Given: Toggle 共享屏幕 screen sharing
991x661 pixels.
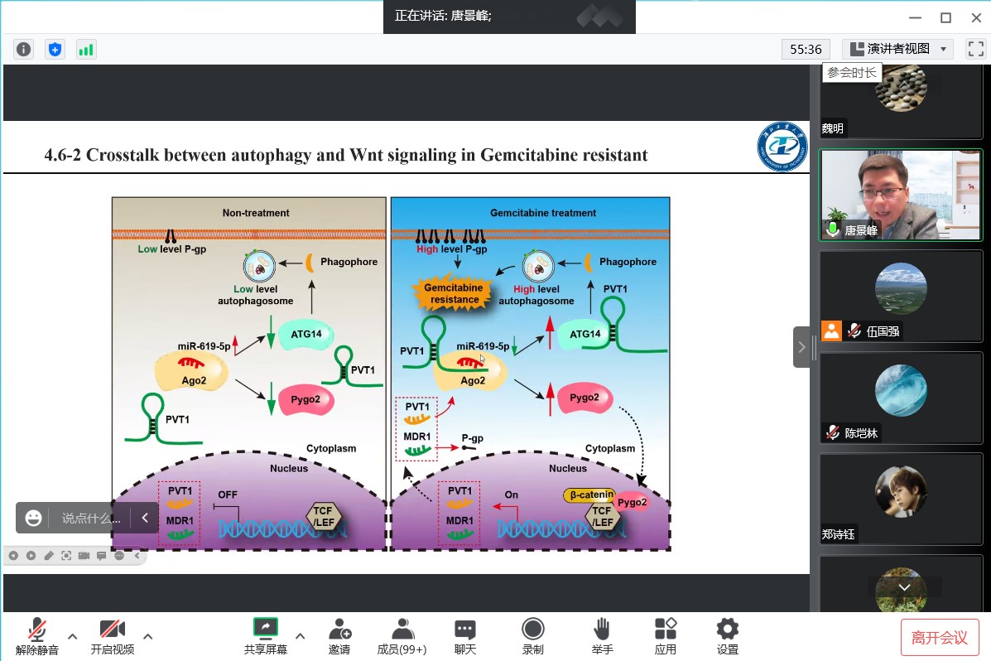Looking at the screenshot, I should [x=265, y=635].
